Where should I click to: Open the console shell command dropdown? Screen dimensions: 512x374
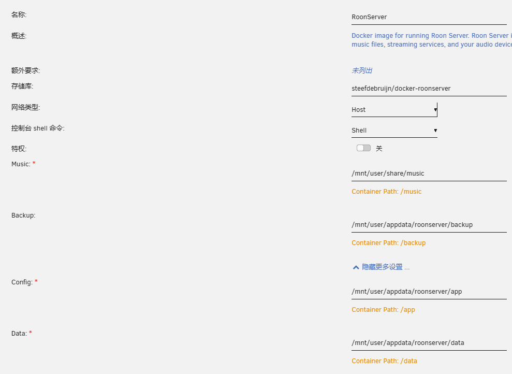click(394, 131)
